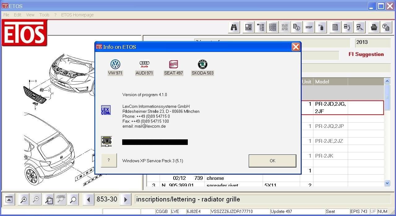The width and height of the screenshot is (396, 216).
Task: Click the printer toolbar icon
Action: [374, 27]
